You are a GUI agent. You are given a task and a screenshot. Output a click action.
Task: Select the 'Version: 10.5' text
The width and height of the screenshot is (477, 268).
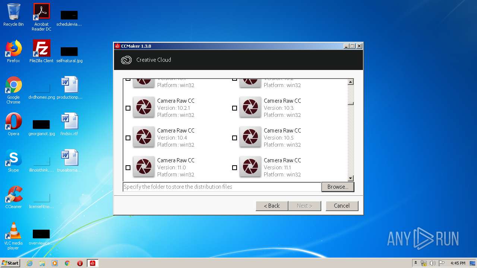279,138
